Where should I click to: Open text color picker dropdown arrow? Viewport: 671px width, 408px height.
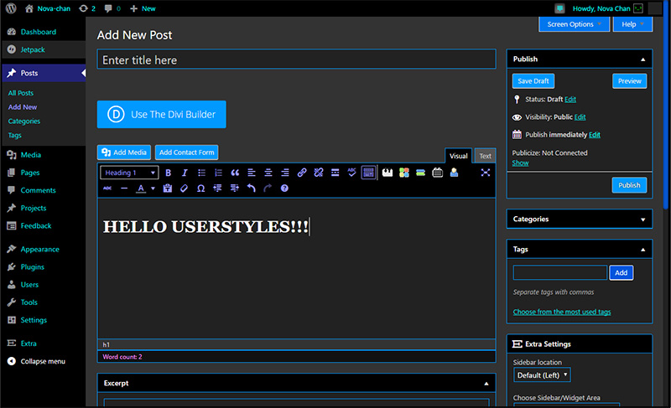pyautogui.click(x=153, y=189)
